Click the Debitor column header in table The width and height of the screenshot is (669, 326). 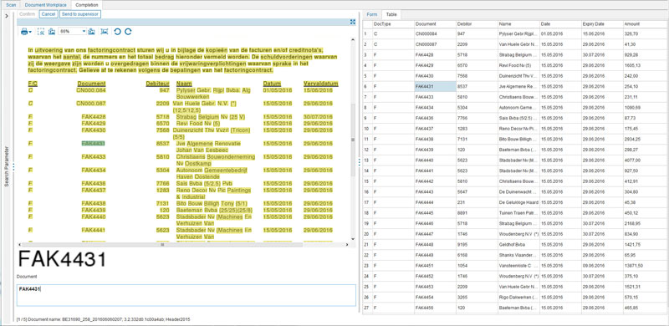click(477, 24)
